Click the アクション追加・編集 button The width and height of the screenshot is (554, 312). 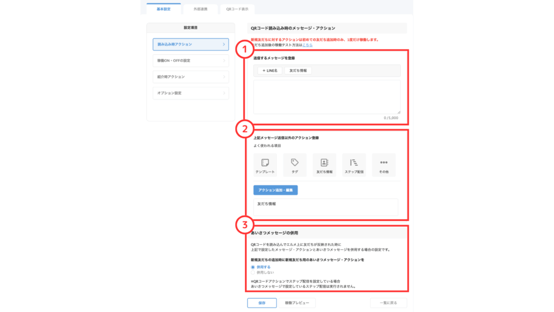(275, 191)
